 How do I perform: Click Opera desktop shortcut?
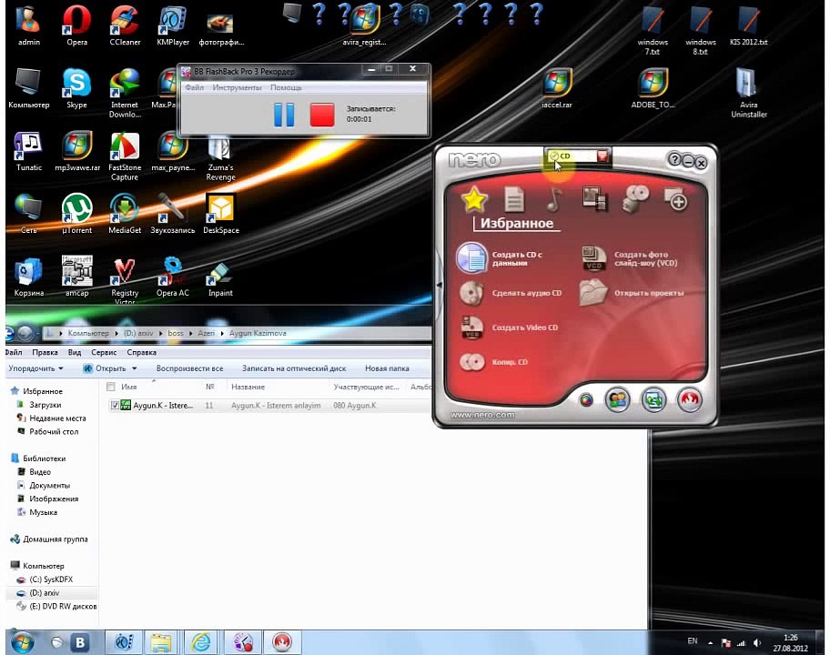[x=76, y=25]
